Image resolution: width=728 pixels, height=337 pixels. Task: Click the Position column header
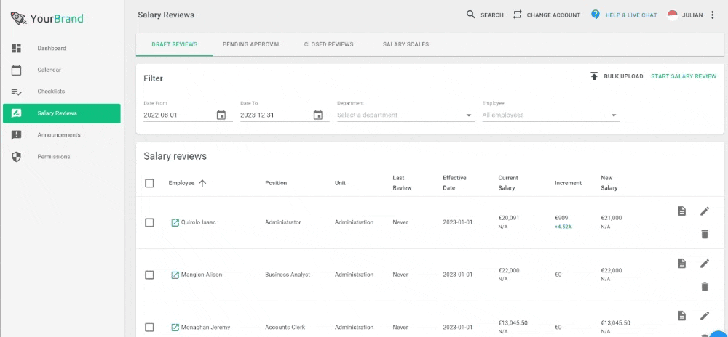tap(276, 183)
